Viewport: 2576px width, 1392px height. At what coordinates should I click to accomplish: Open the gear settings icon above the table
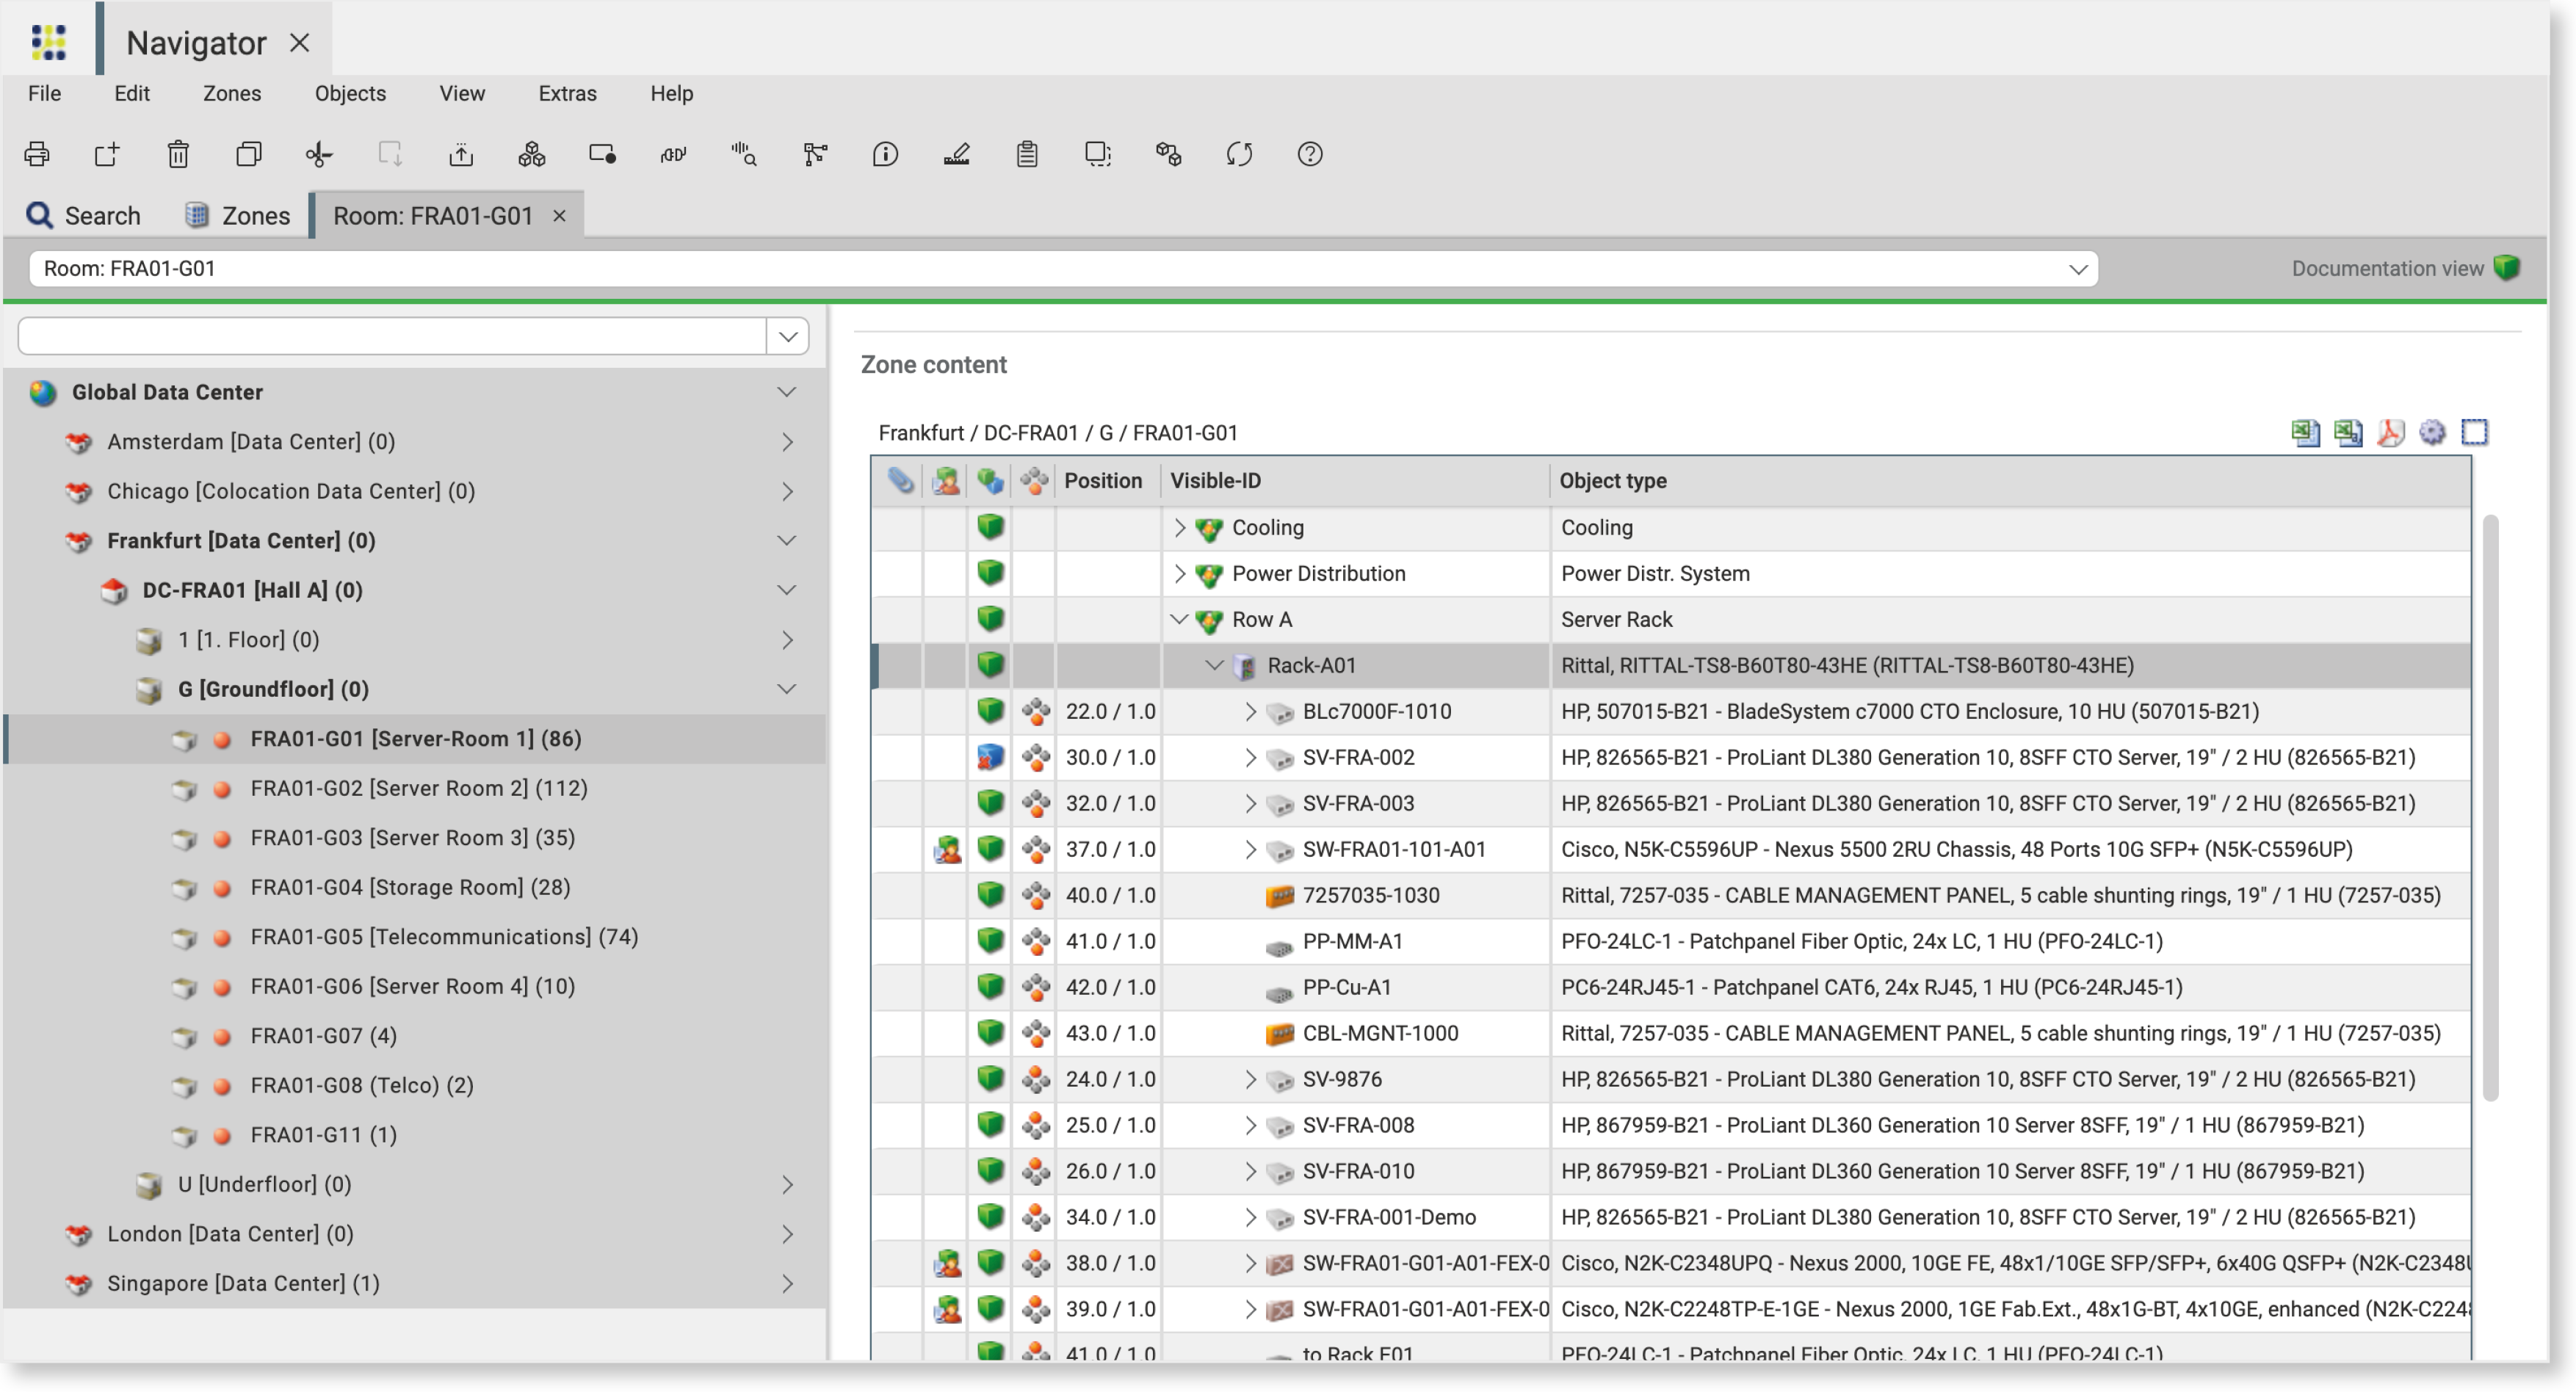click(2432, 432)
